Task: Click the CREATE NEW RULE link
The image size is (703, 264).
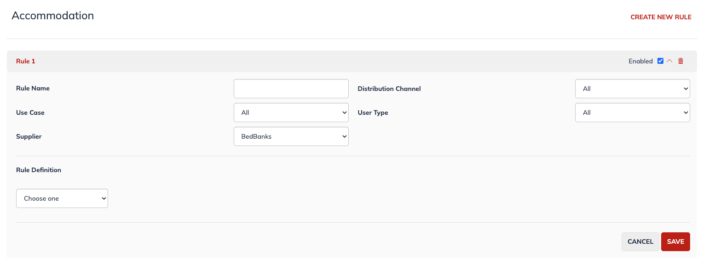Action: click(x=661, y=17)
